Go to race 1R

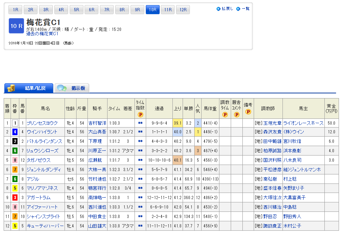[x=15, y=10]
